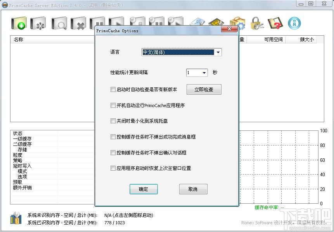334x232 pixels.
Task: Click the blue disk toolbar icon
Action: tap(197, 21)
